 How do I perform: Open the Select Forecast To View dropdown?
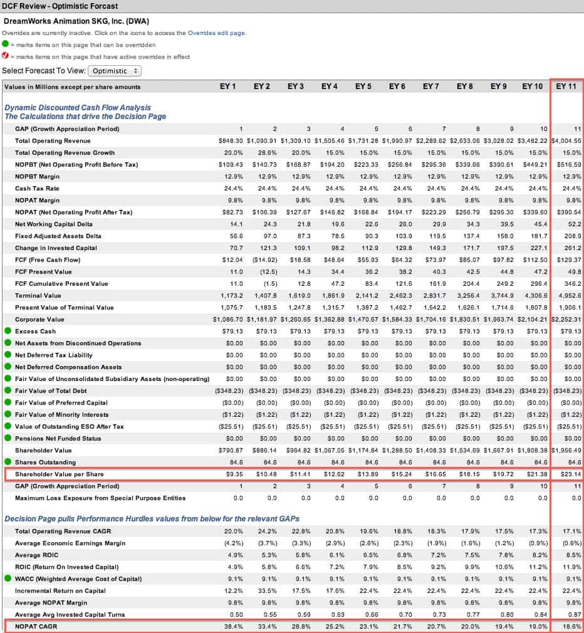[x=115, y=71]
